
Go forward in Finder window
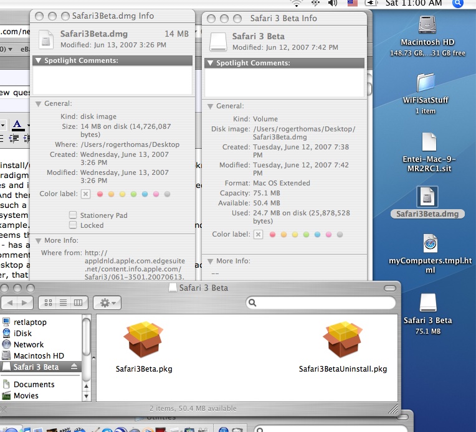(24, 303)
